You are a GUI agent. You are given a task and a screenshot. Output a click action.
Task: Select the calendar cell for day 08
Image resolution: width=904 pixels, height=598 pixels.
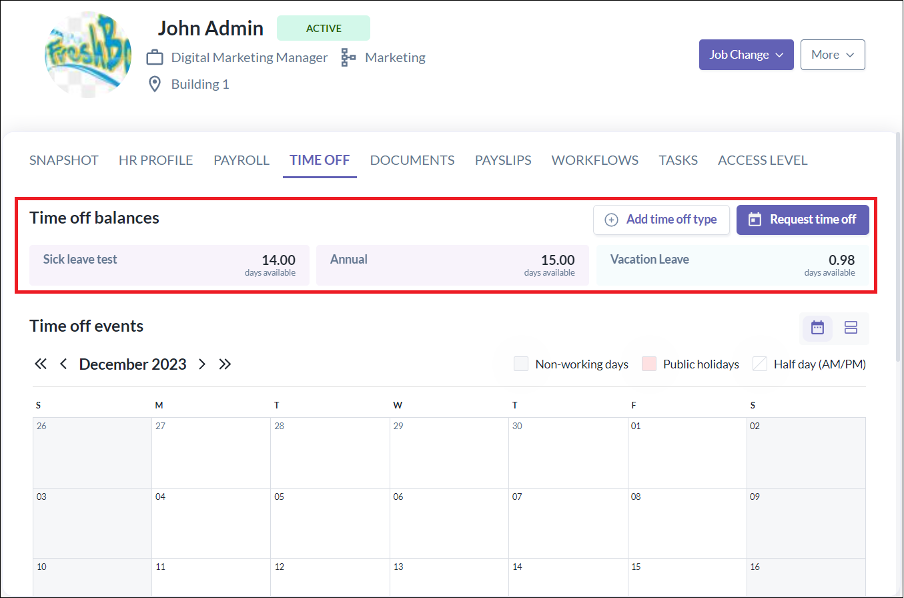point(687,523)
